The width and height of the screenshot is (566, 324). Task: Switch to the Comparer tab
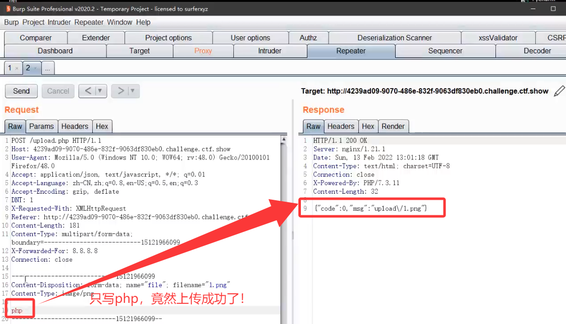pyautogui.click(x=36, y=38)
